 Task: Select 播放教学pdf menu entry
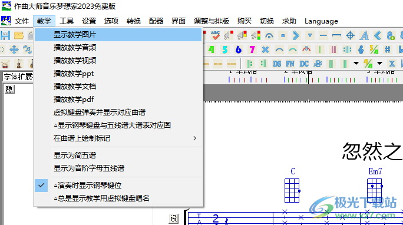click(x=118, y=100)
